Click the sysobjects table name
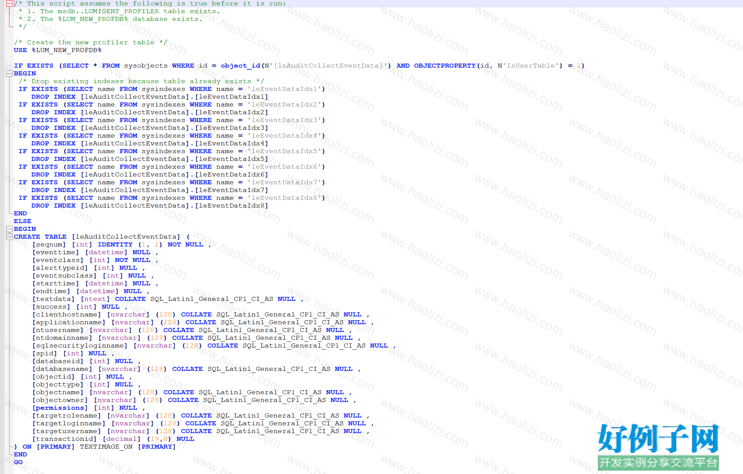743x474 pixels. click(x=146, y=66)
